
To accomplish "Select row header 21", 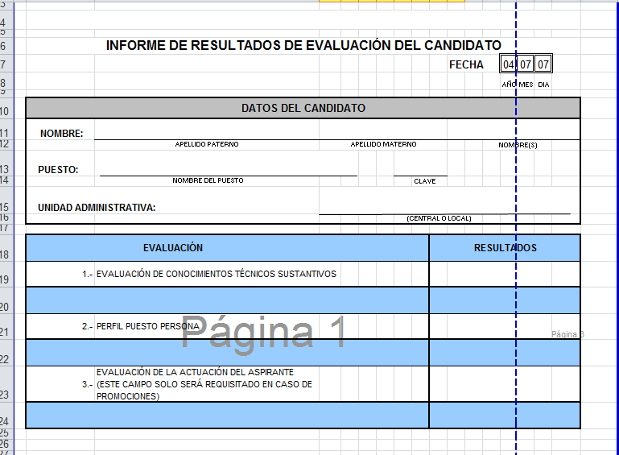I will (x=6, y=326).
